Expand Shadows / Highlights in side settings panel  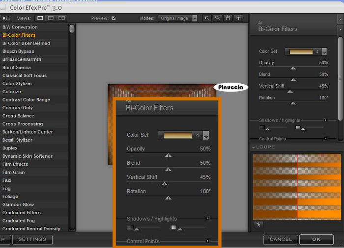click(x=325, y=120)
